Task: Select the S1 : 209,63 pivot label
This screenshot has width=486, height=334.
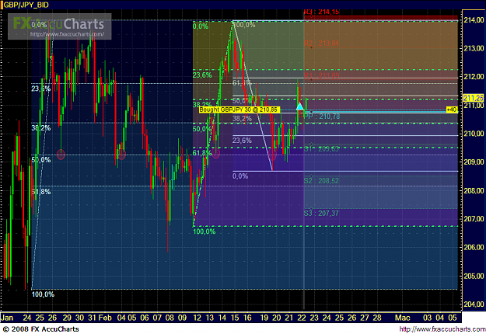Action: tap(321, 148)
